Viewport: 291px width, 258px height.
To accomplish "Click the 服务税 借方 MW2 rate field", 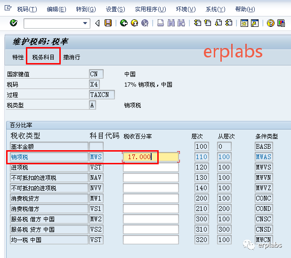I will (151, 219).
